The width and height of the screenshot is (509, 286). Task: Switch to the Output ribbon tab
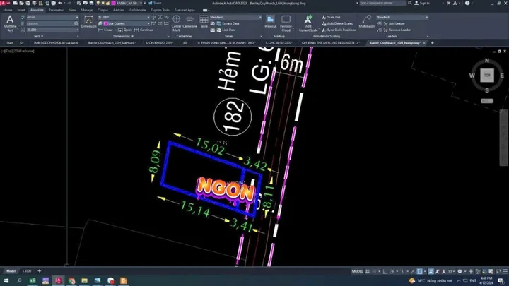[x=103, y=10]
